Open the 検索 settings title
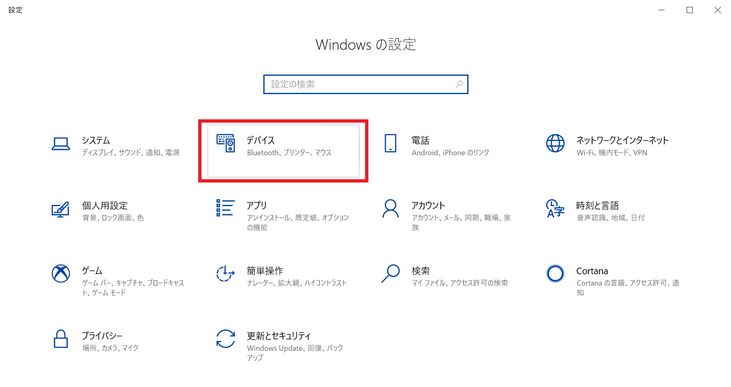This screenshot has width=731, height=387. [x=420, y=271]
